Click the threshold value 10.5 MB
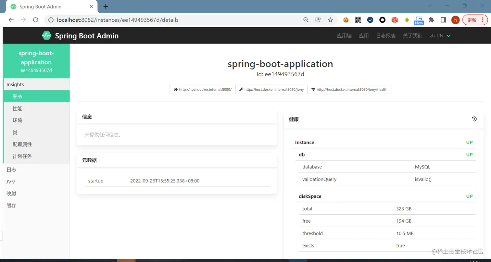Viewport: 491px width, 262px height. 405,233
